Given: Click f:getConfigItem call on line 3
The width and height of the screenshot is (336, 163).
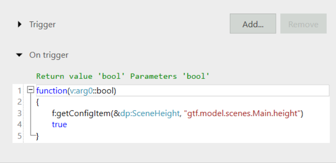Looking at the screenshot, I should coord(81,113).
